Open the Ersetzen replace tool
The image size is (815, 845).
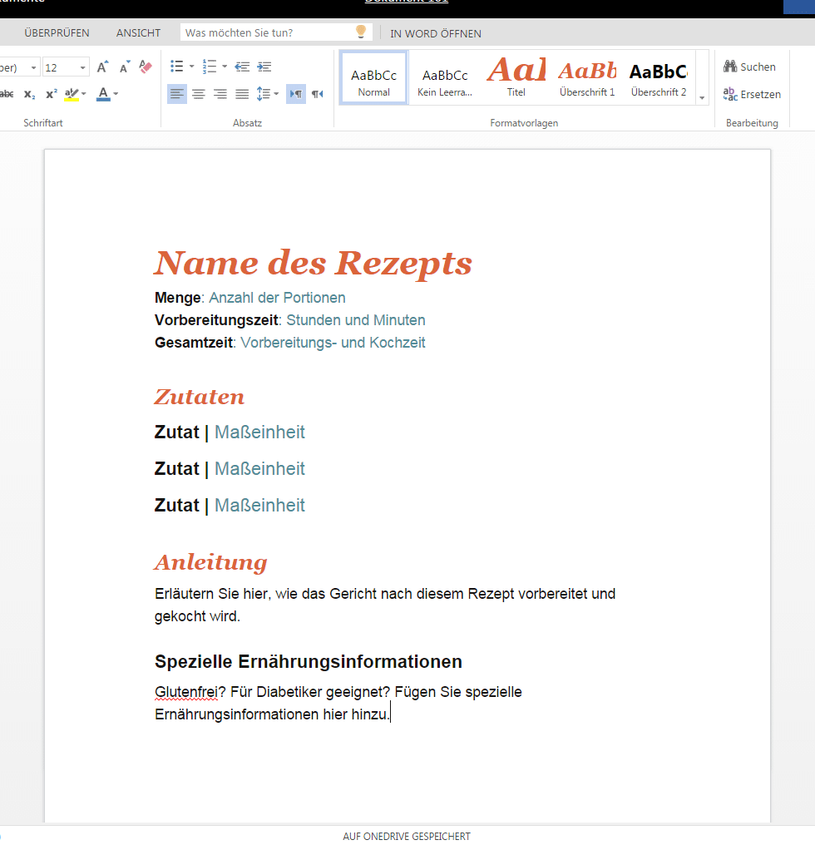[752, 94]
